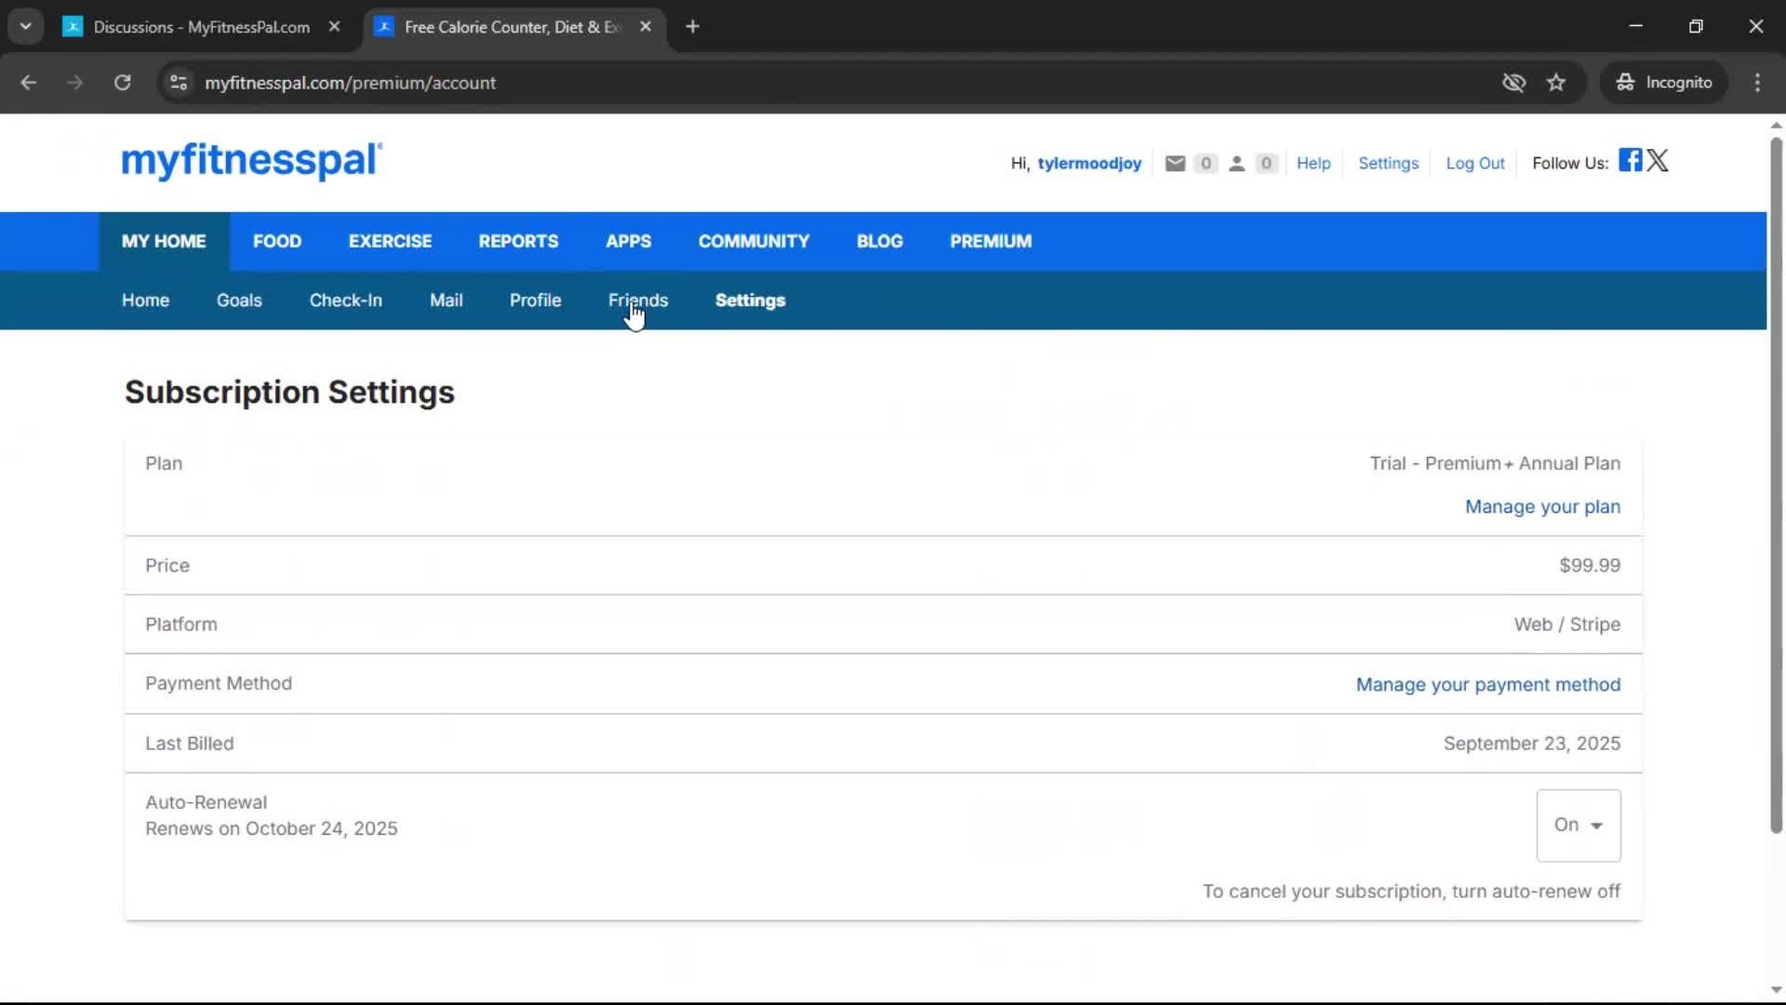Click the address bar URL field
The height and width of the screenshot is (1005, 1786).
coord(837,83)
